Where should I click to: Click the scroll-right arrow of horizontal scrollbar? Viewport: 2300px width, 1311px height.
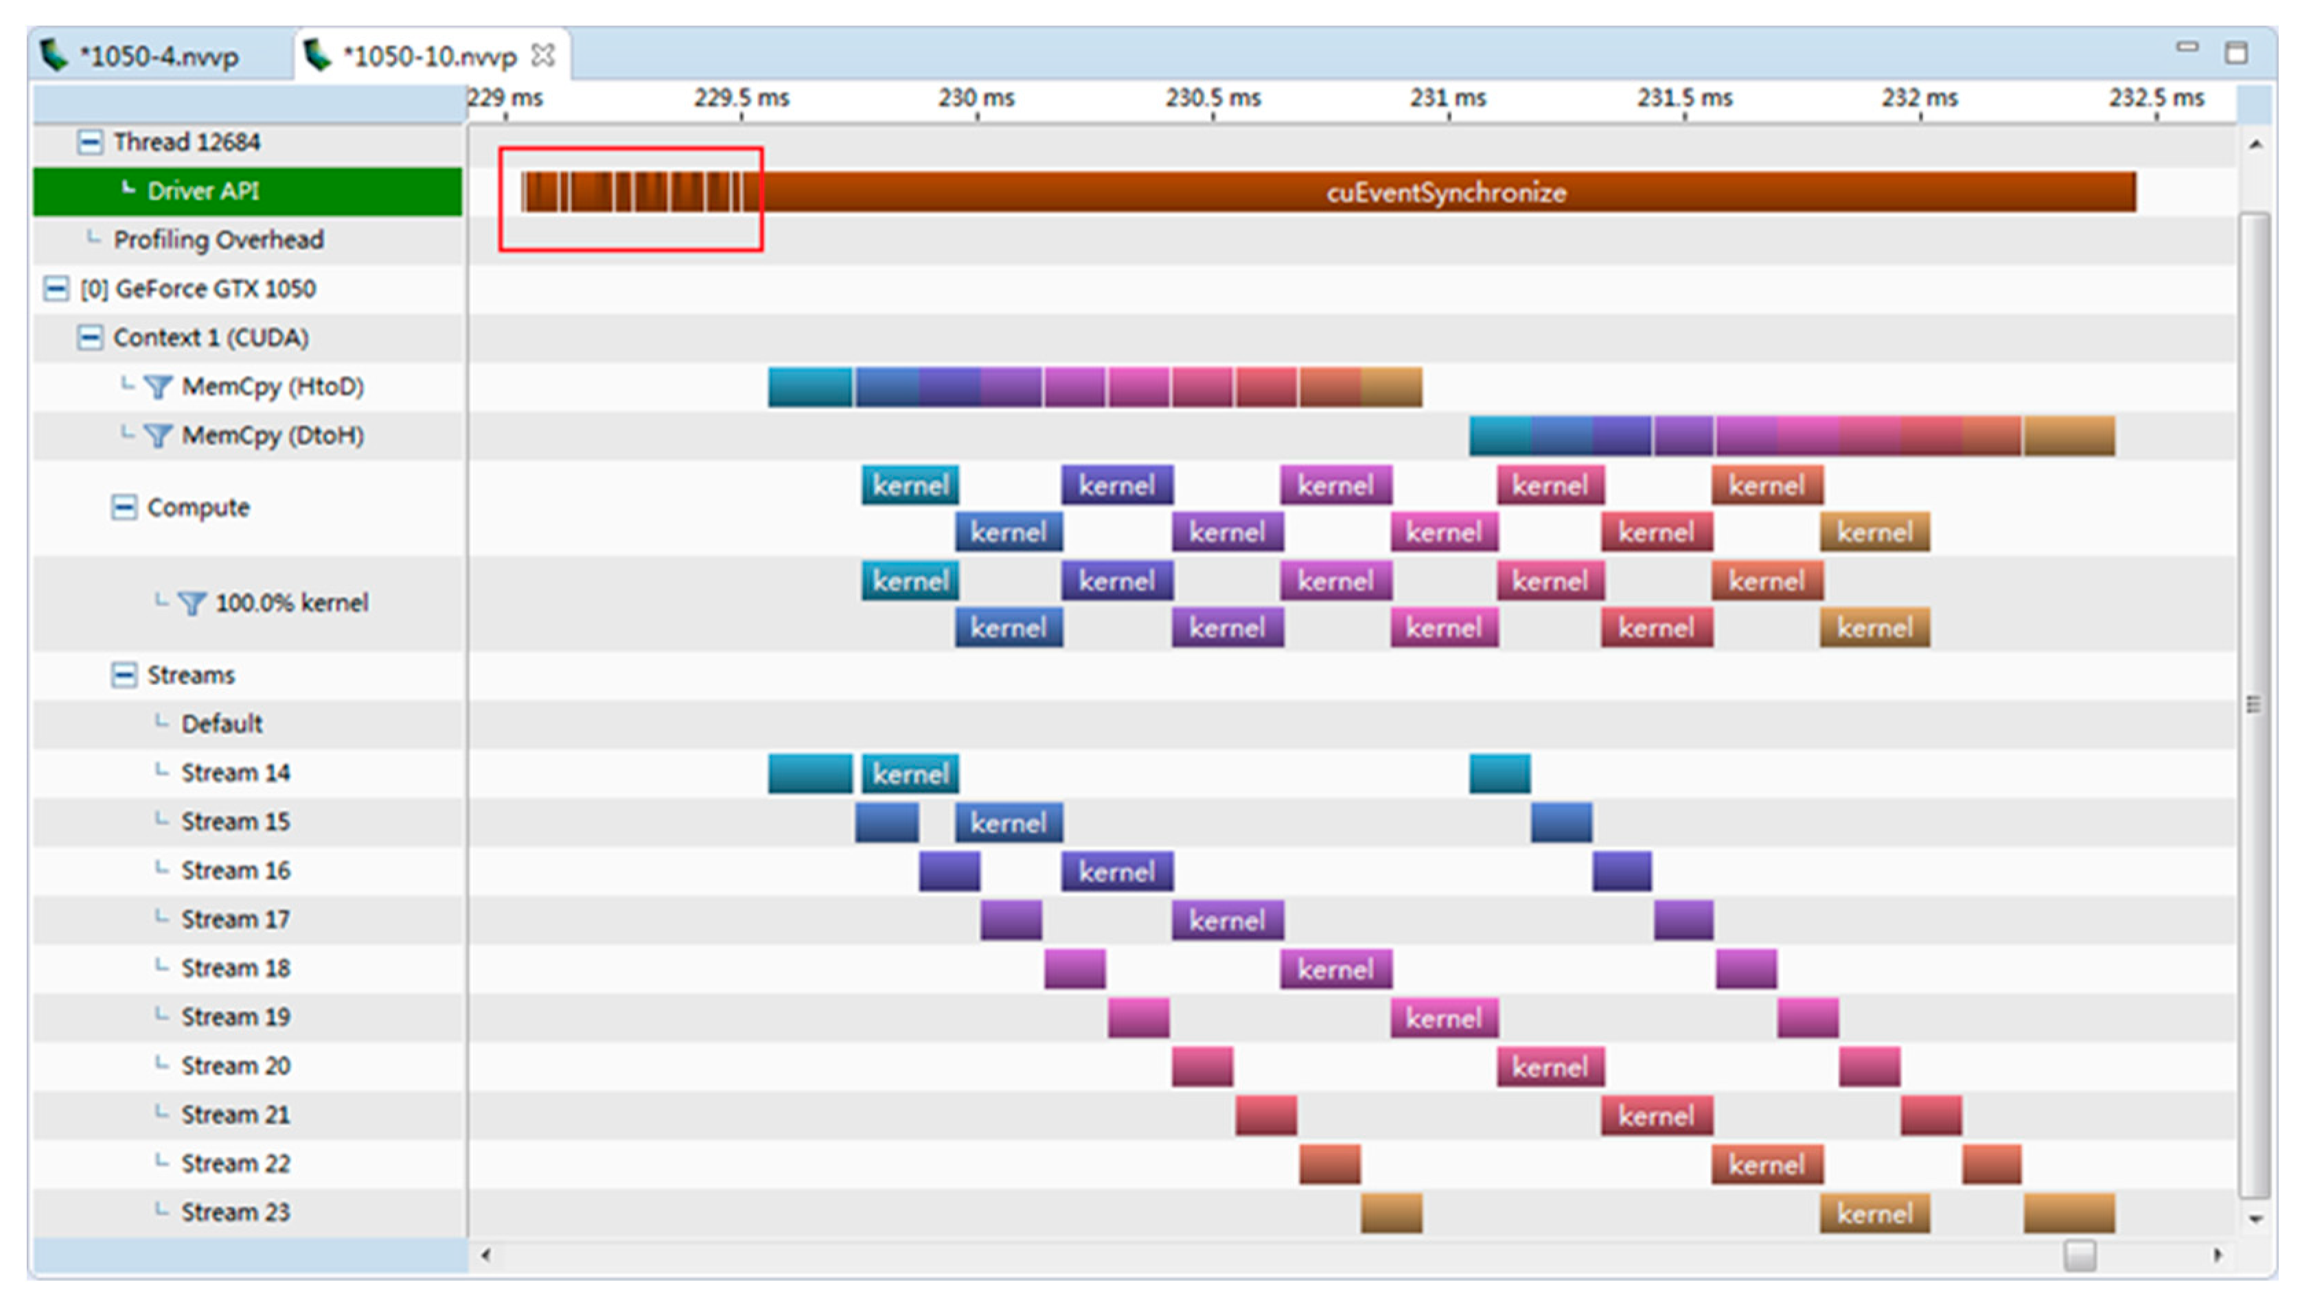[x=2217, y=1254]
